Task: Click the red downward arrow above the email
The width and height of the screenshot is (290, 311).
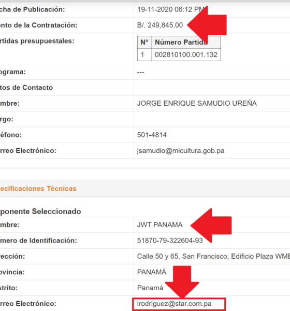Action: (x=182, y=282)
